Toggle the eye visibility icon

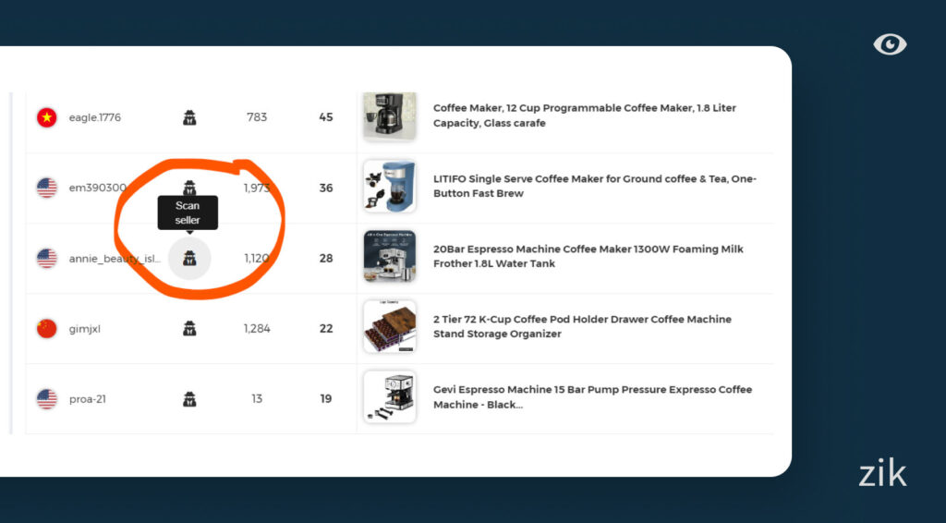click(890, 44)
